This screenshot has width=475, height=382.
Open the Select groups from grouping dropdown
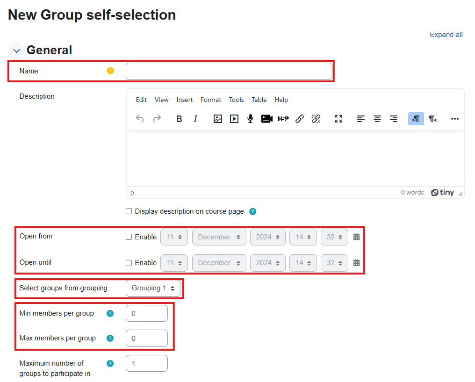point(153,288)
